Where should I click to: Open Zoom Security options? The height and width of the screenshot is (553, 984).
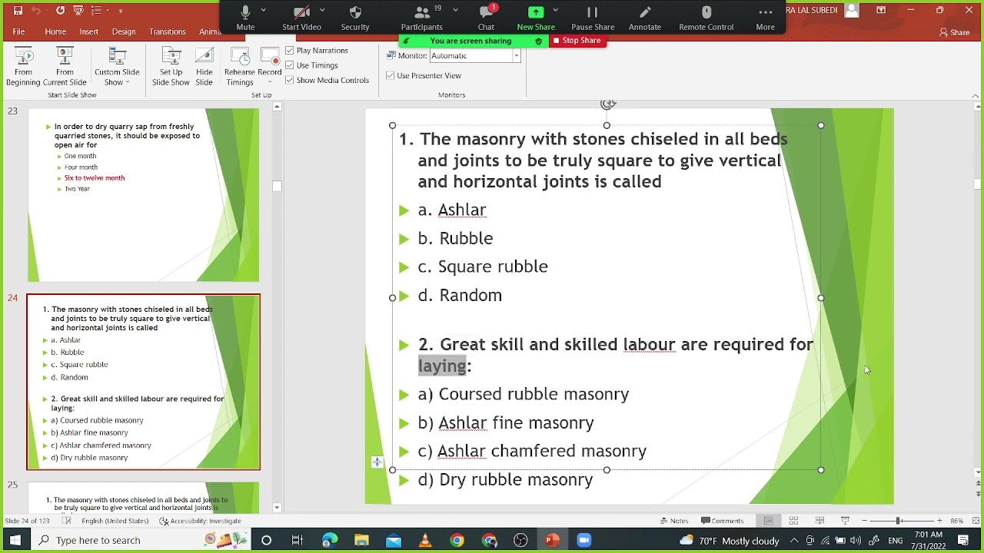tap(355, 18)
